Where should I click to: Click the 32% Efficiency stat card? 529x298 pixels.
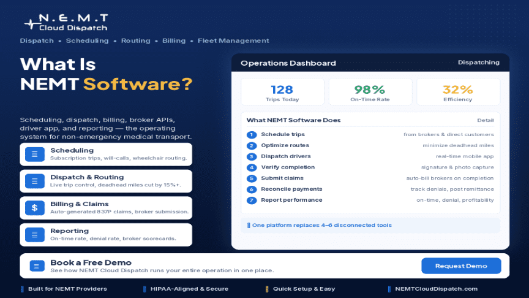pyautogui.click(x=458, y=92)
